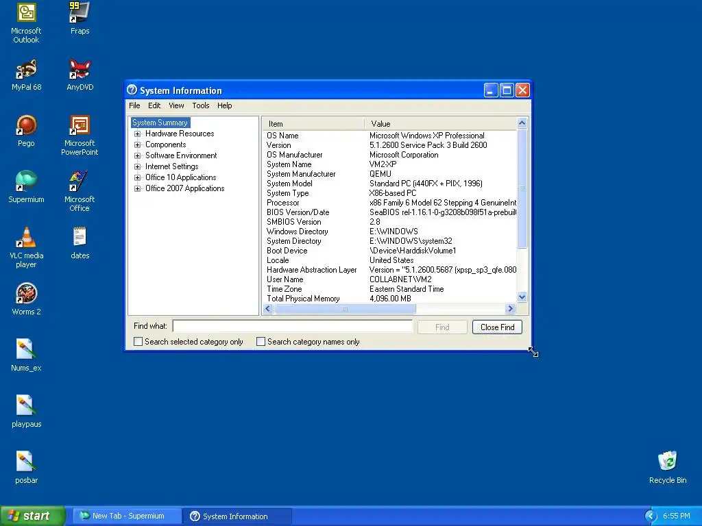702x526 pixels.
Task: Expand the Internet Settings node
Action: coord(137,166)
